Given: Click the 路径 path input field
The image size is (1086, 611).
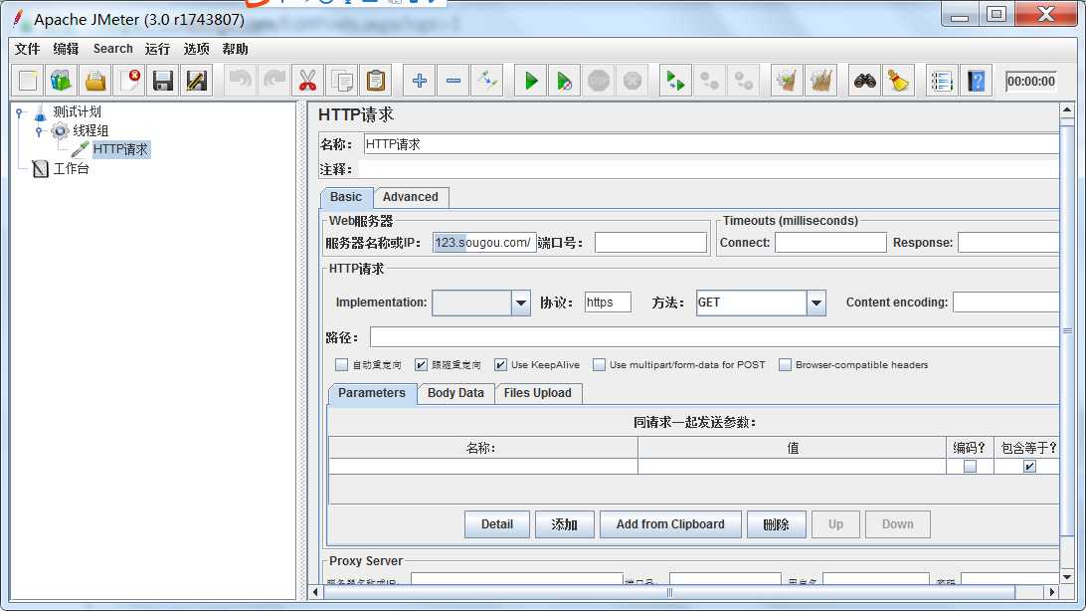Looking at the screenshot, I should (714, 337).
